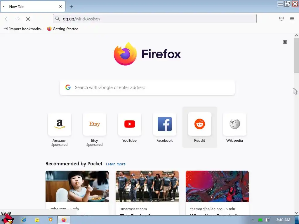Click the 3:40 AM clock
Screen dimensions: 299x224
click(x=283, y=220)
